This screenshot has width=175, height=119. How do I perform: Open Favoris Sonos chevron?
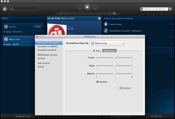click(171, 24)
